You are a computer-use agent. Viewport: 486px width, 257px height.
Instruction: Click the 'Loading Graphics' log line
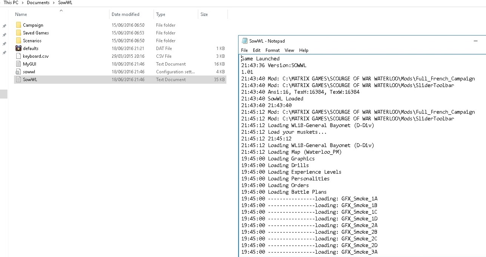tap(278, 159)
